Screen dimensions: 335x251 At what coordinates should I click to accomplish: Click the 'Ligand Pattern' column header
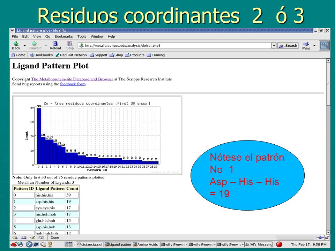[50, 189]
